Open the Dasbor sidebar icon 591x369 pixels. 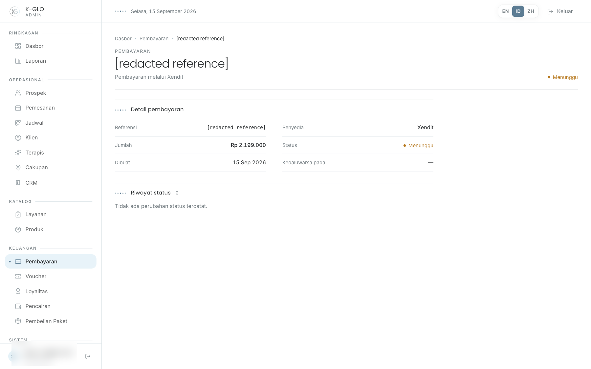click(x=18, y=46)
